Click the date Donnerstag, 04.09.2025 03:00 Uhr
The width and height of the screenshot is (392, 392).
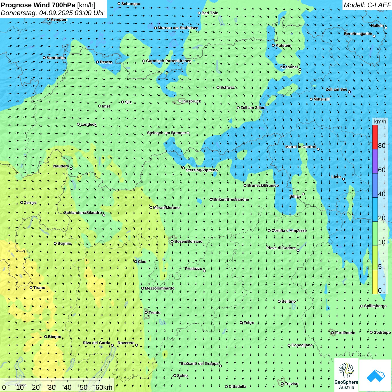(53, 13)
